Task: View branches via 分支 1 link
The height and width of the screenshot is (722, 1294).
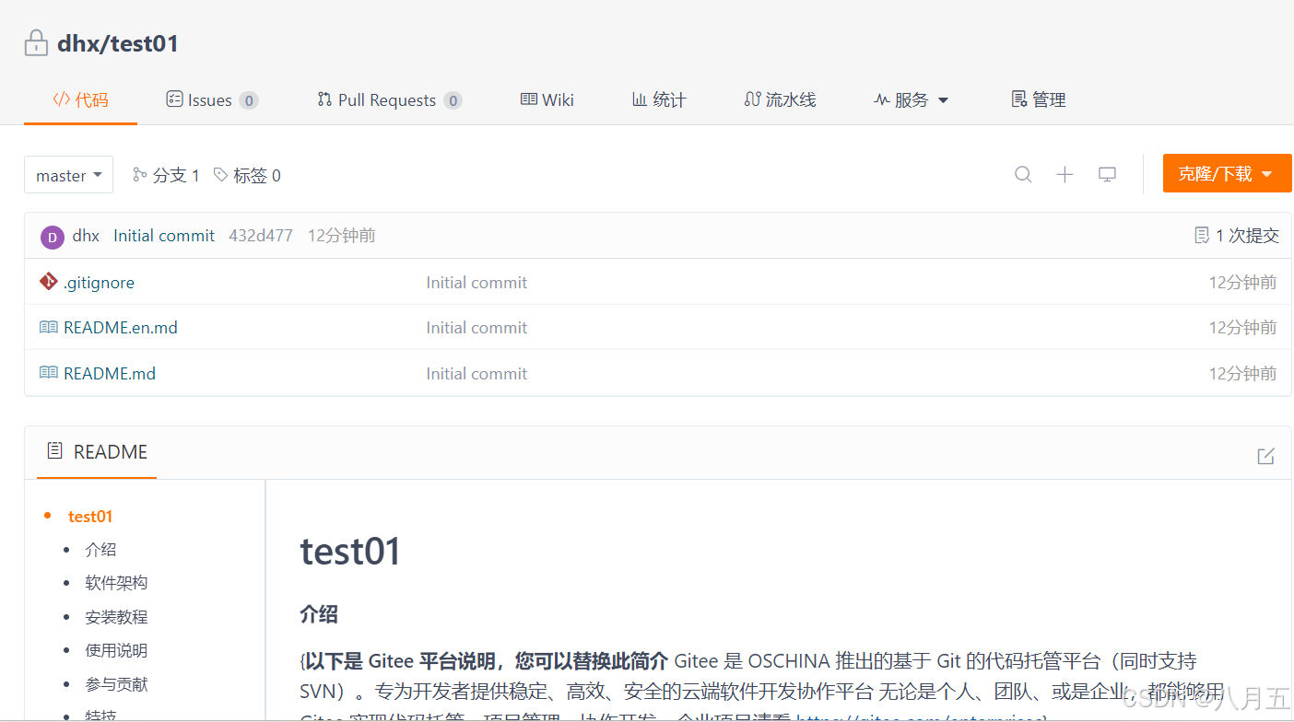Action: click(x=166, y=175)
